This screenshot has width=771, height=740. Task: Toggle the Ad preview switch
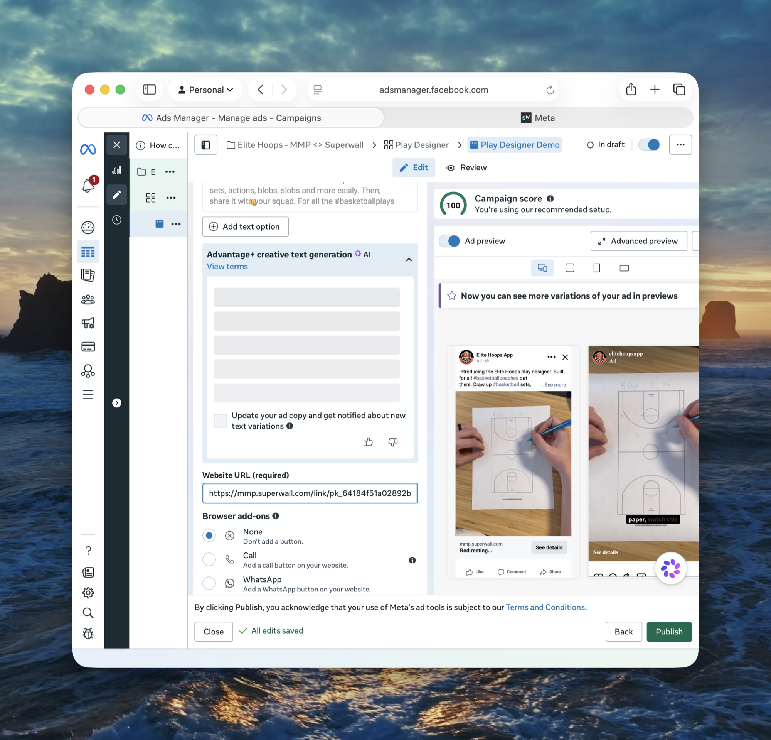click(x=449, y=241)
